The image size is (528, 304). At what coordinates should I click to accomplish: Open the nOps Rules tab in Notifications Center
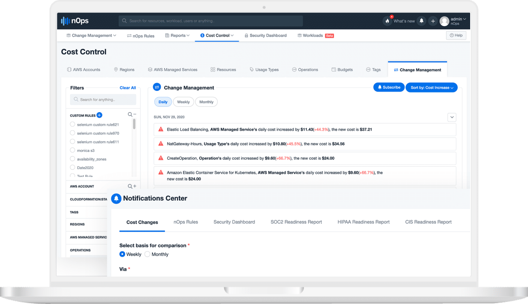(x=186, y=222)
